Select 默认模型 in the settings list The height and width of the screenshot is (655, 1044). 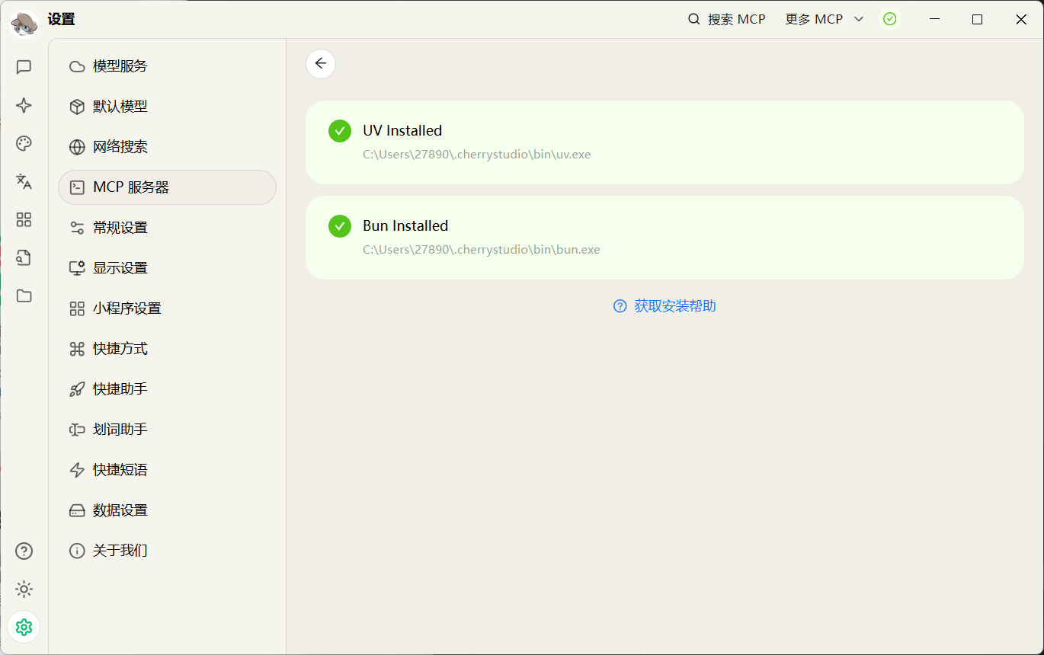pyautogui.click(x=118, y=106)
